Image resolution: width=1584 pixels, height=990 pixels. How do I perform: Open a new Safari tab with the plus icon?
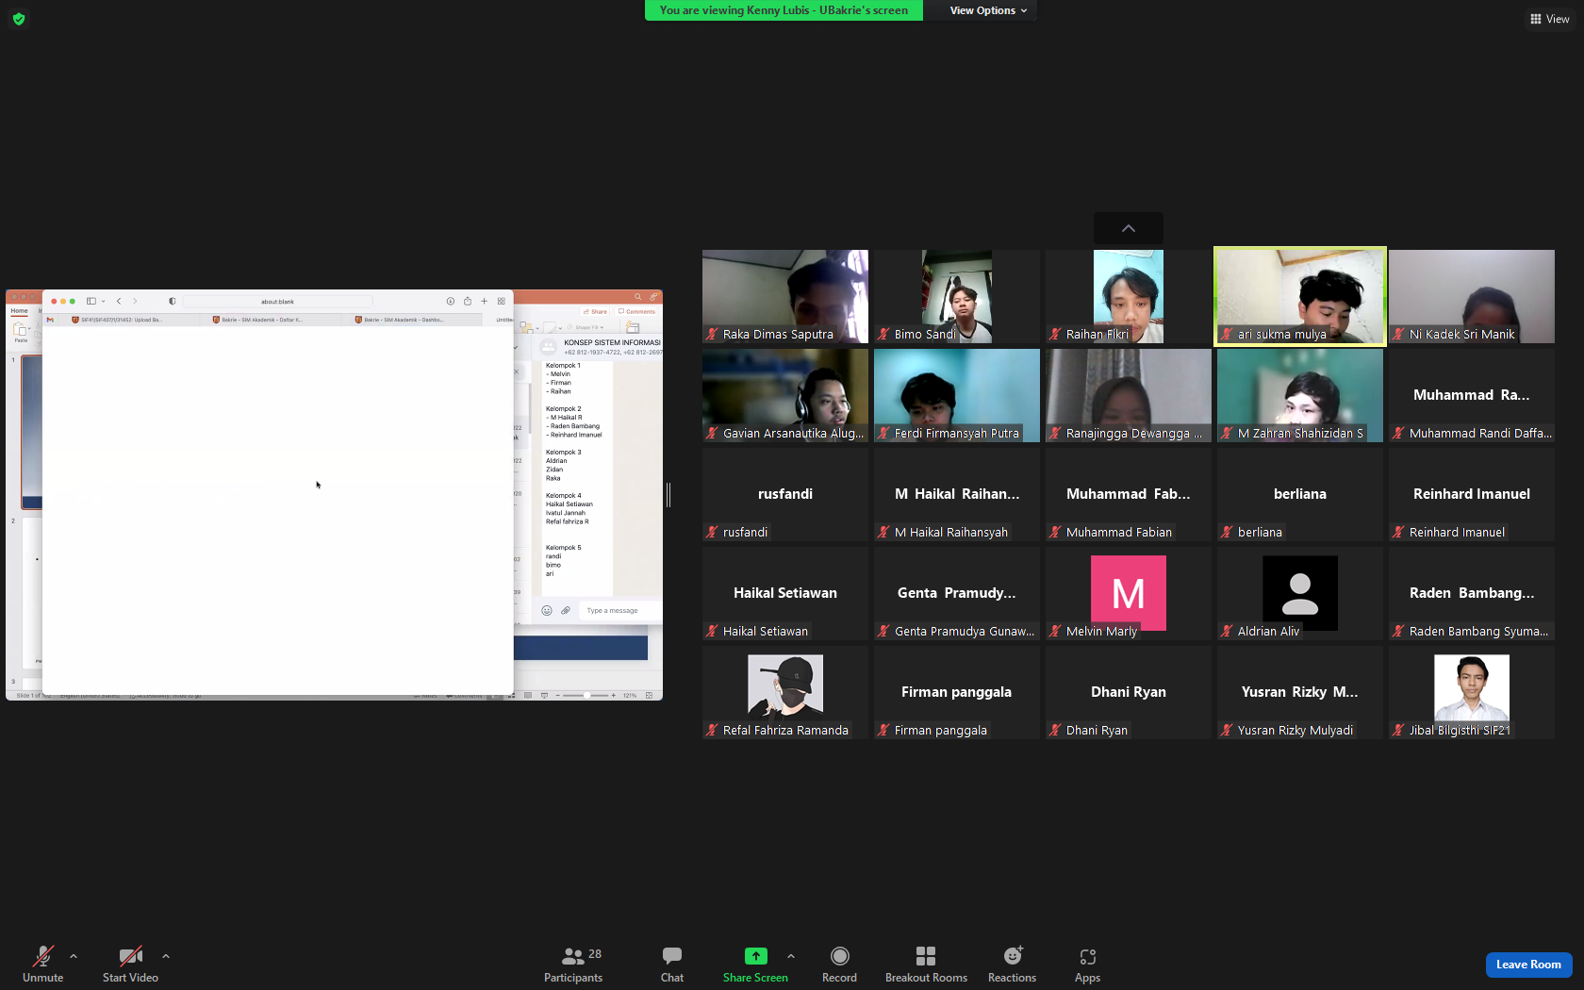tap(484, 302)
